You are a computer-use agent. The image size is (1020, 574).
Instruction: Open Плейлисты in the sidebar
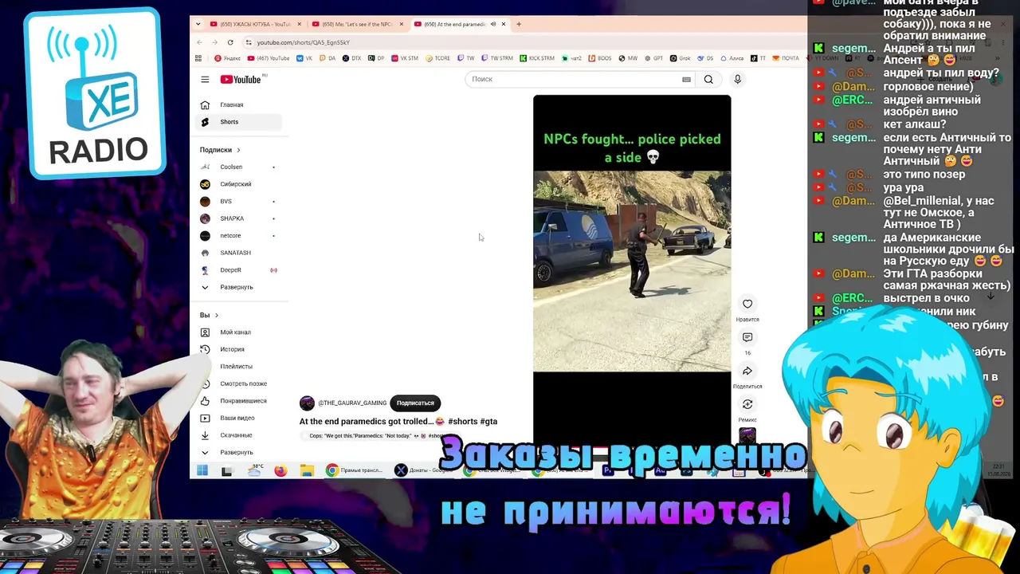240,366
